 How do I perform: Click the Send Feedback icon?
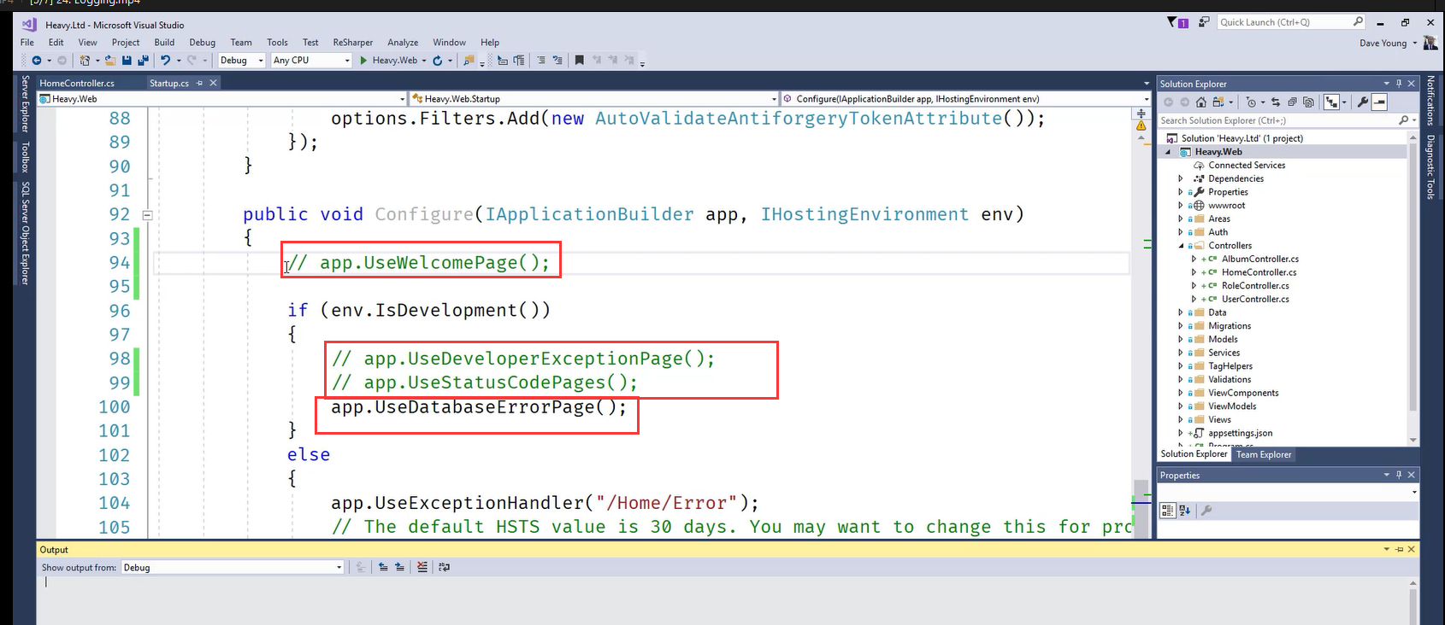1204,22
